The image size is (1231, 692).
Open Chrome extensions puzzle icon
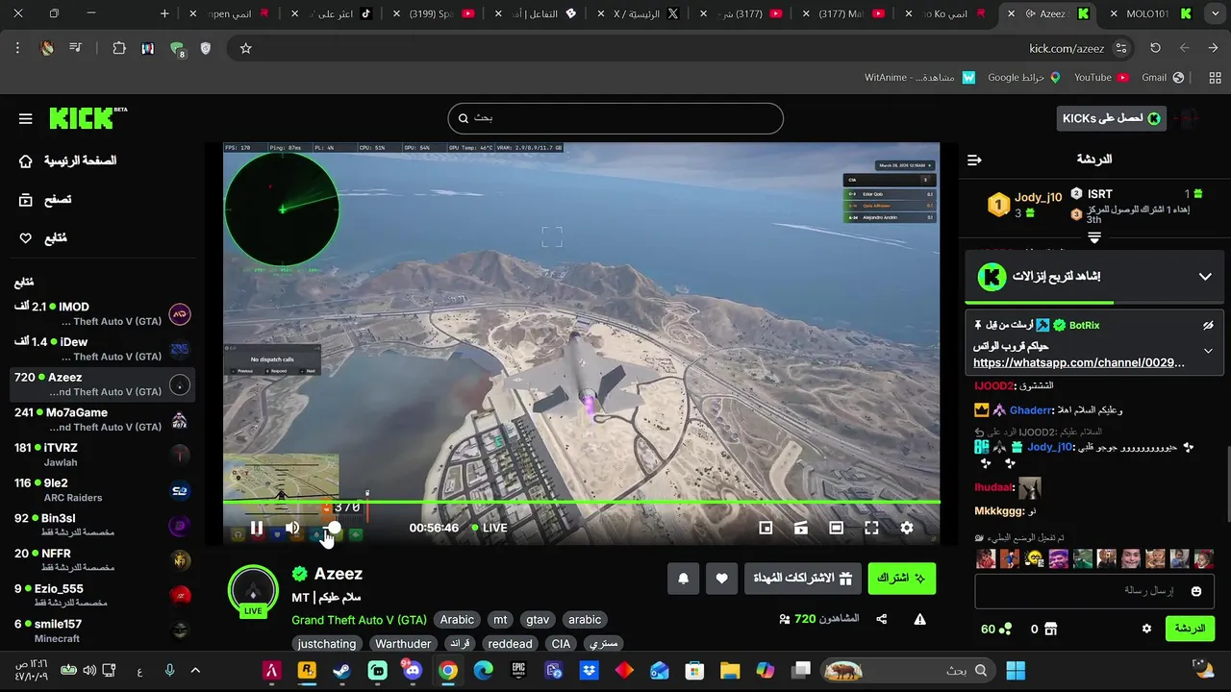pyautogui.click(x=119, y=48)
